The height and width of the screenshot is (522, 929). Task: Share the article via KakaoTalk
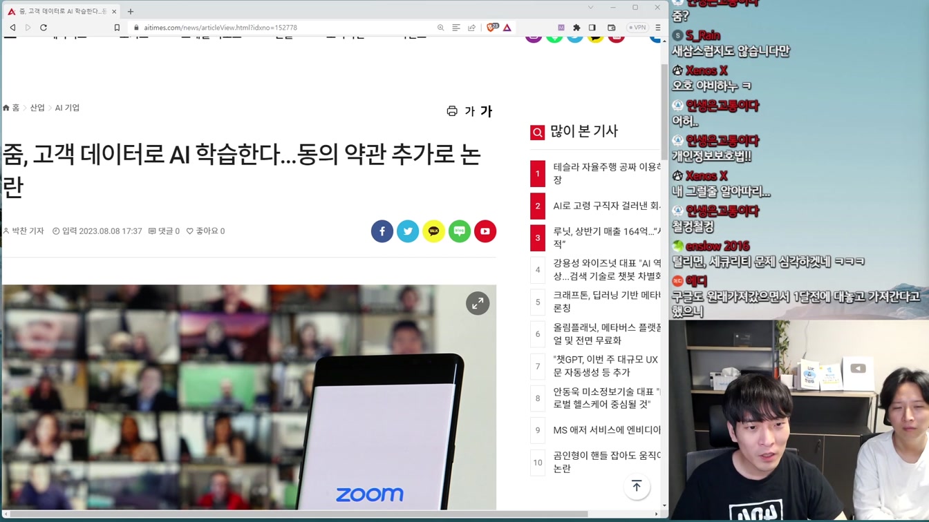click(x=433, y=231)
